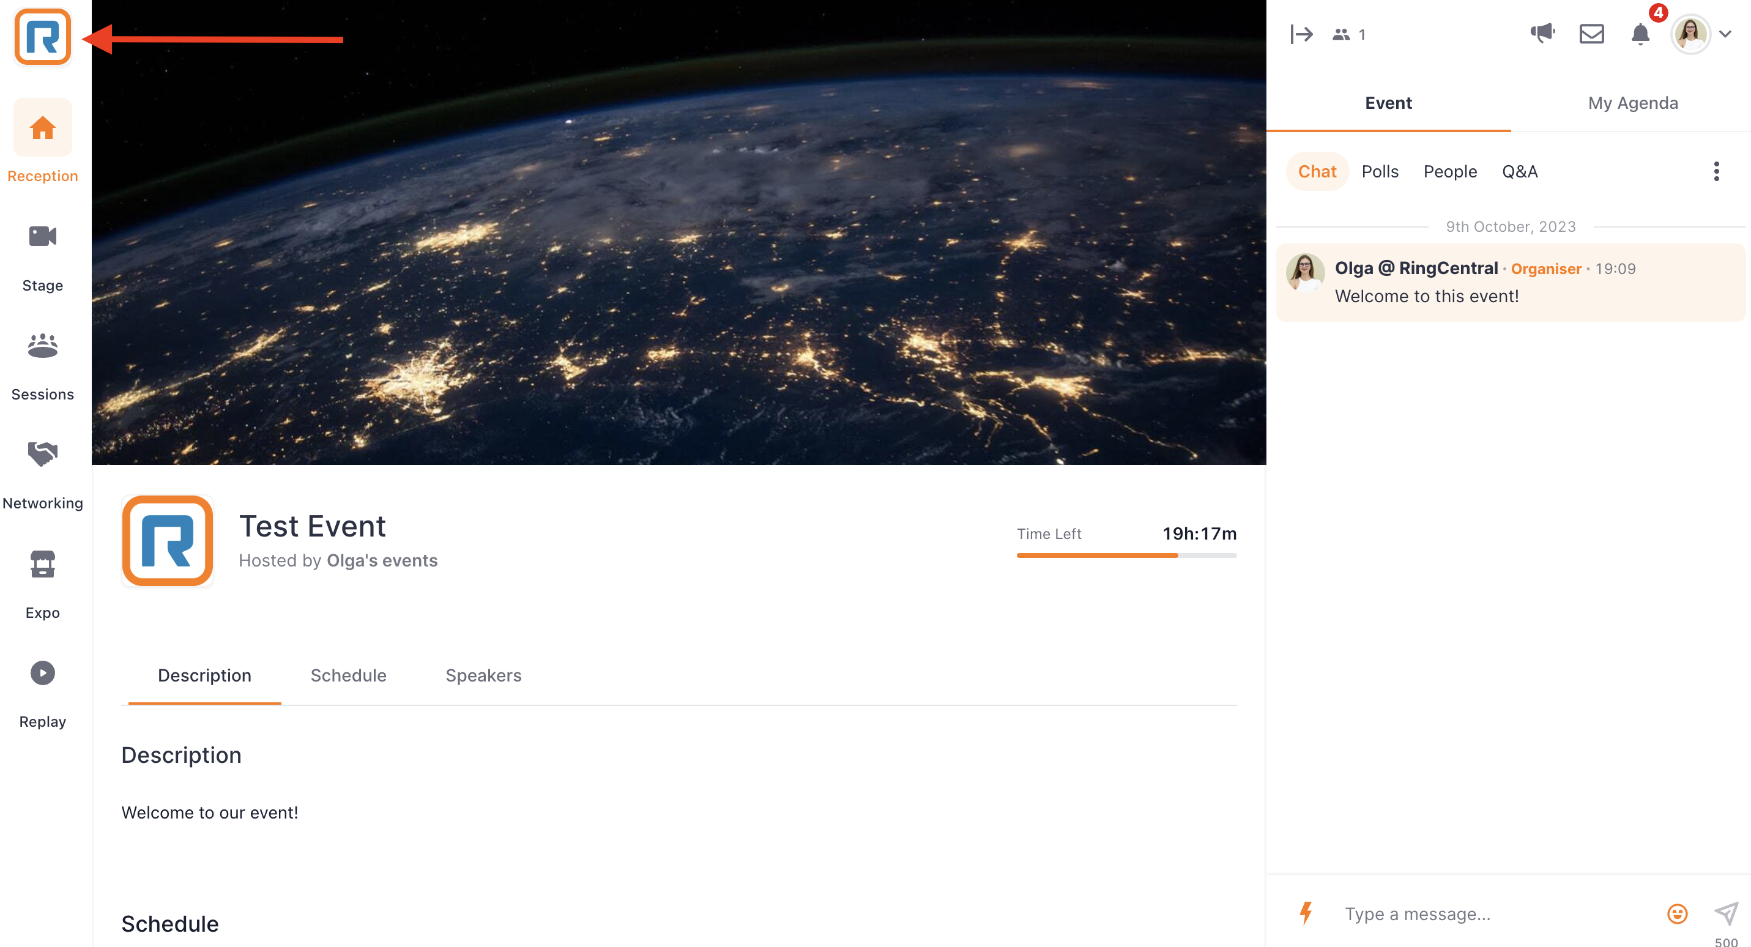Select the Chat sub-tab
Image resolution: width=1751 pixels, height=947 pixels.
pos(1317,171)
